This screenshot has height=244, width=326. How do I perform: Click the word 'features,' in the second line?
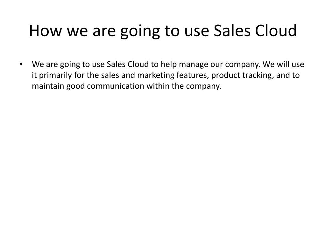pyautogui.click(x=193, y=75)
